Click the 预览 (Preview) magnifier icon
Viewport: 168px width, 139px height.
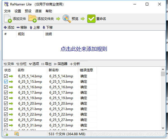pos(67,19)
